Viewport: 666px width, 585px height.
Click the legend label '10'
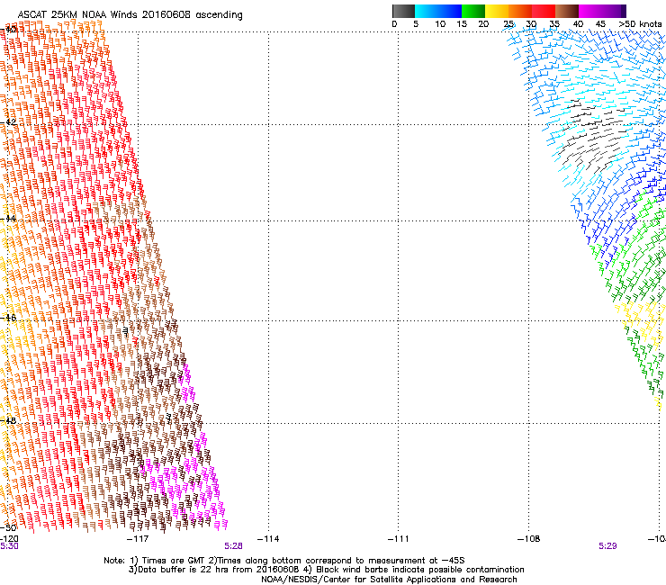pos(440,24)
